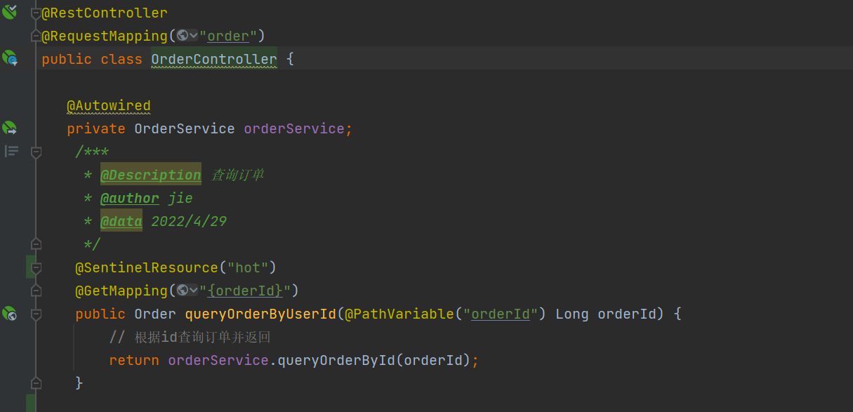Collapse queryOrderByUserId method fold marker
The height and width of the screenshot is (412, 853).
coord(36,314)
